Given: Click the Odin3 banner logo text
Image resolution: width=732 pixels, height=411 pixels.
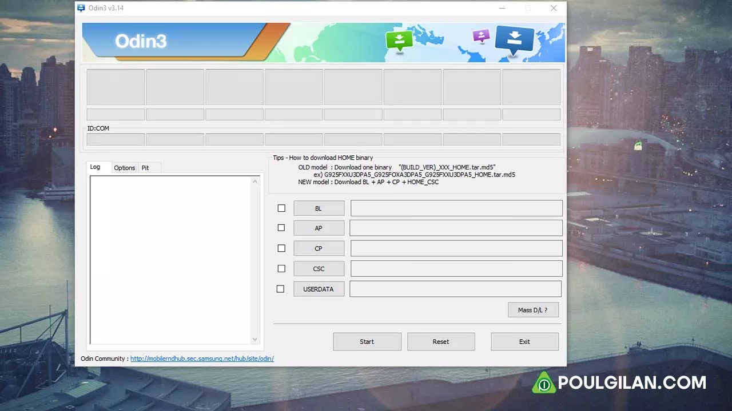Looking at the screenshot, I should pyautogui.click(x=141, y=41).
